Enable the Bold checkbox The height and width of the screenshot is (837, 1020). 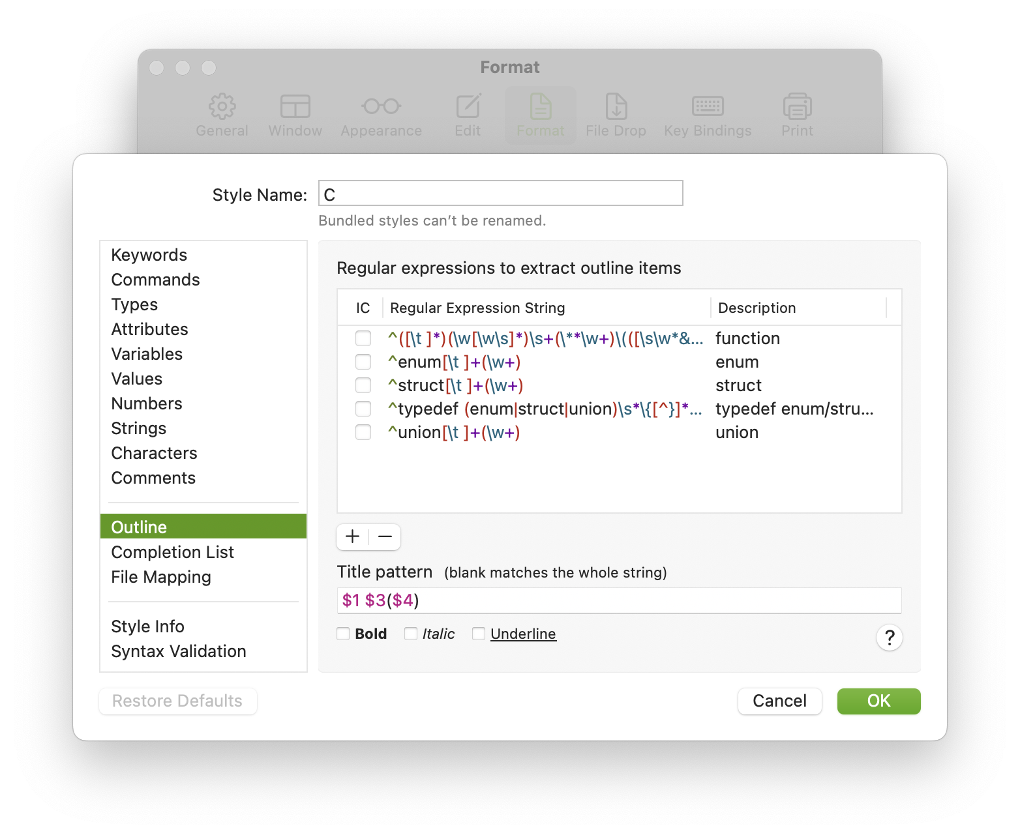pos(343,634)
